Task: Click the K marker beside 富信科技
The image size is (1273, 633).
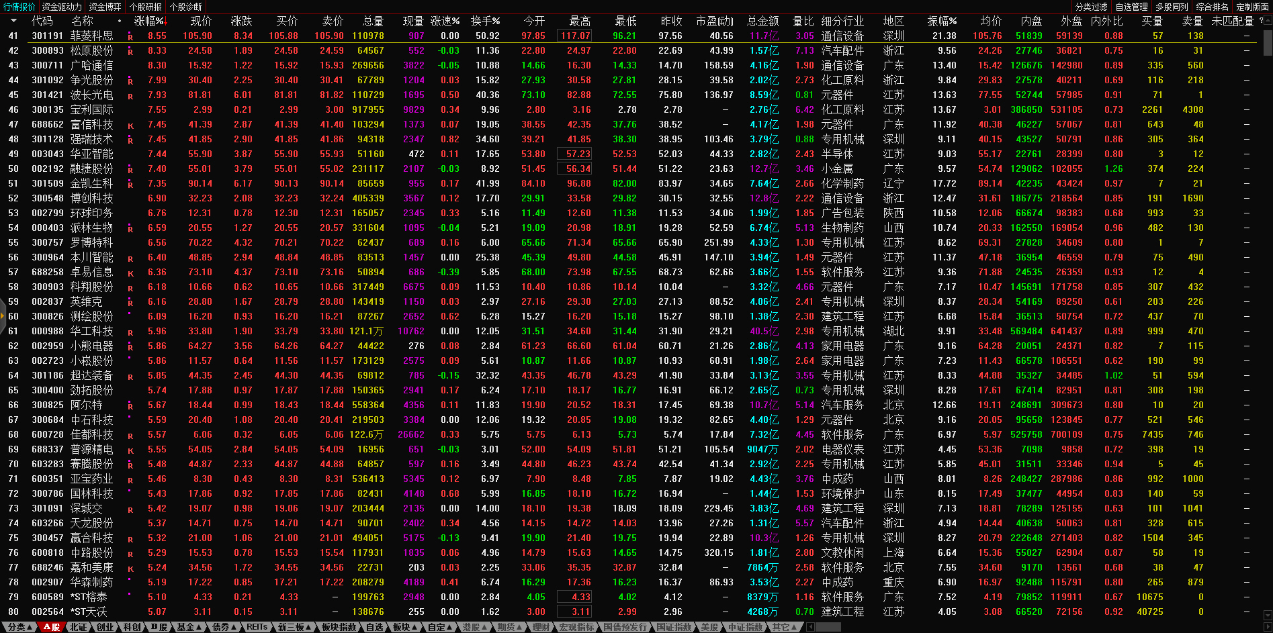Action: tap(130, 126)
